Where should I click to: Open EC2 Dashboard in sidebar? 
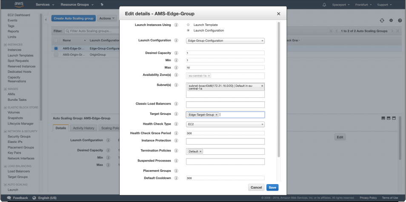[x=19, y=15]
